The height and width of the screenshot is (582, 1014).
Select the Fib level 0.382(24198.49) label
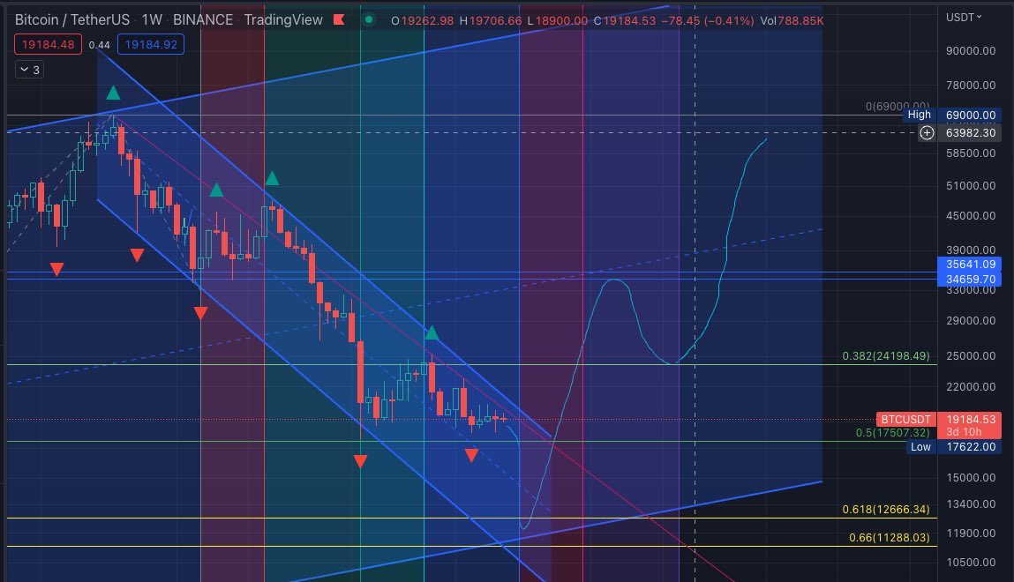click(x=886, y=356)
